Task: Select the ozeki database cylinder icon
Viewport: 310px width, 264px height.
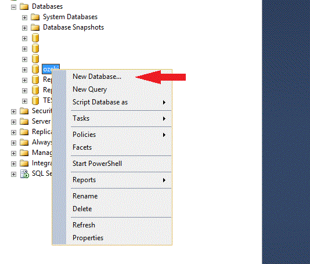Action: [x=35, y=69]
